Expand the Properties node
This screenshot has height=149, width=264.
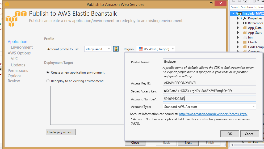pos(238,18)
